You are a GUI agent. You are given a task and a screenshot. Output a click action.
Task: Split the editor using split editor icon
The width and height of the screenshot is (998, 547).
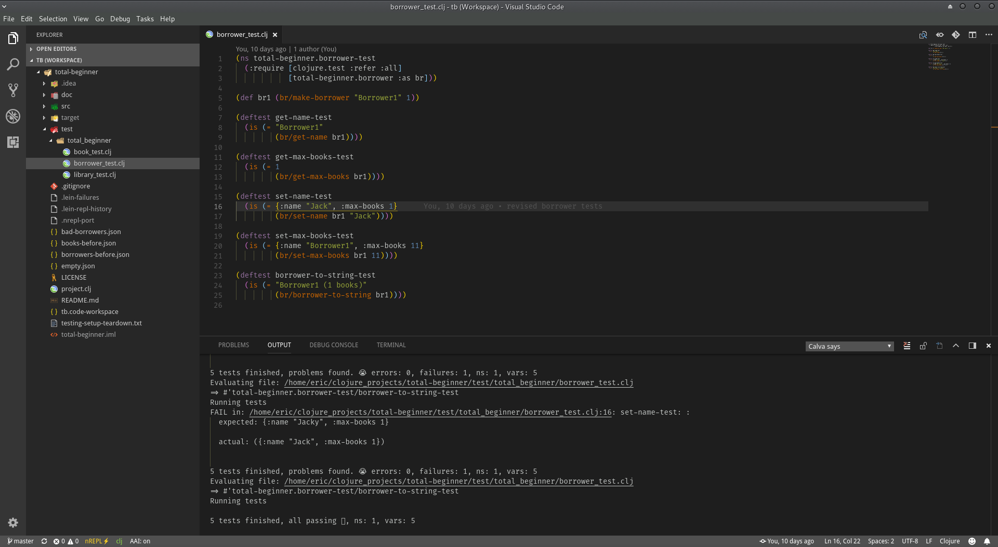click(x=973, y=34)
